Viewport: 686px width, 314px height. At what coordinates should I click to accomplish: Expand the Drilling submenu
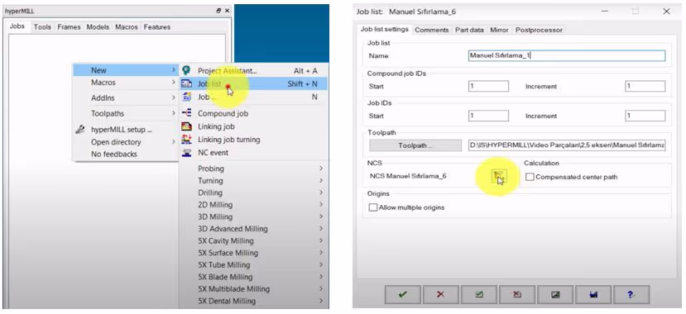tap(254, 193)
